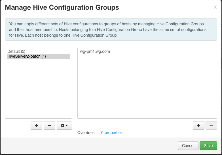Select host wg-pm1.wg.com in the hosts list
This screenshot has height=155, width=222.
coord(95,51)
